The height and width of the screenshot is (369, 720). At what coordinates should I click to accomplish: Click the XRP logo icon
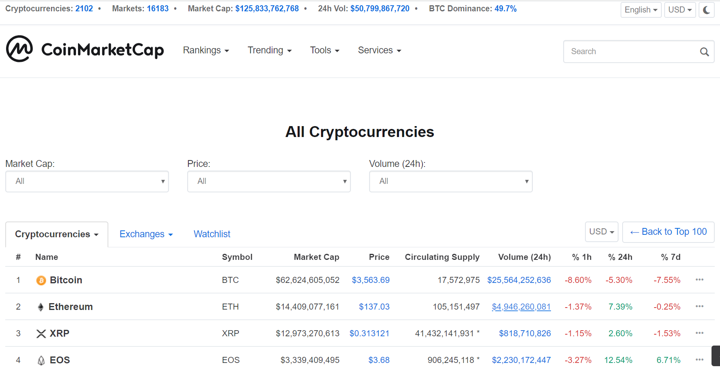click(x=41, y=334)
